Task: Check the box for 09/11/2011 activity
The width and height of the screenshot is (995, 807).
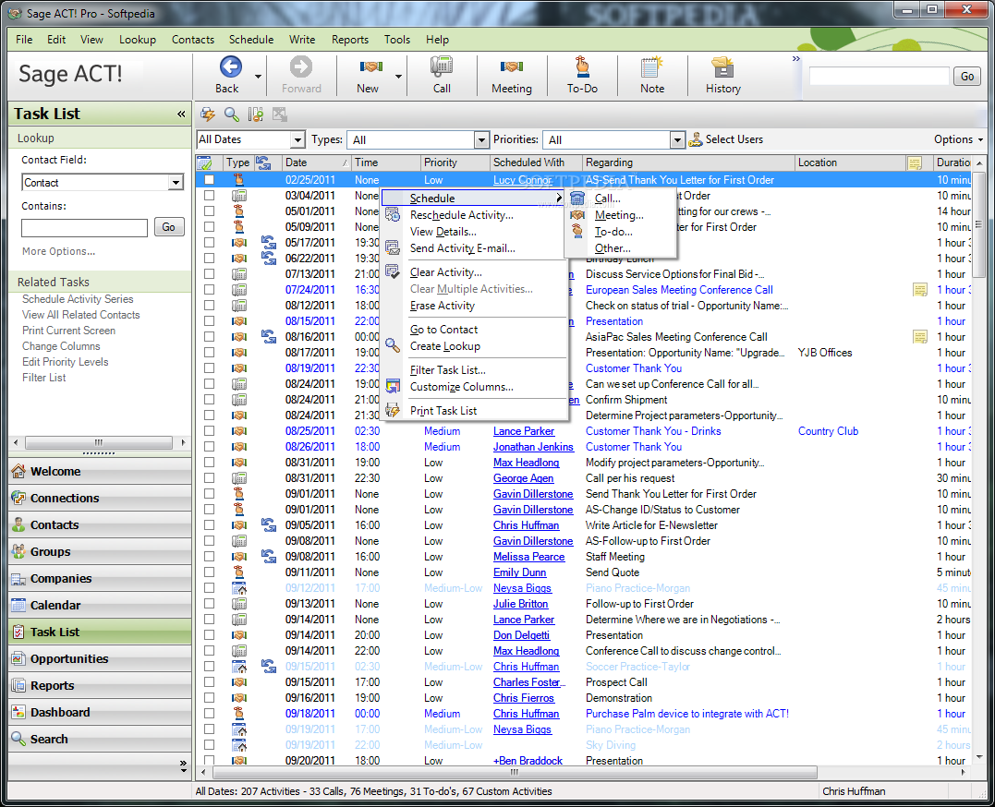Action: [209, 572]
